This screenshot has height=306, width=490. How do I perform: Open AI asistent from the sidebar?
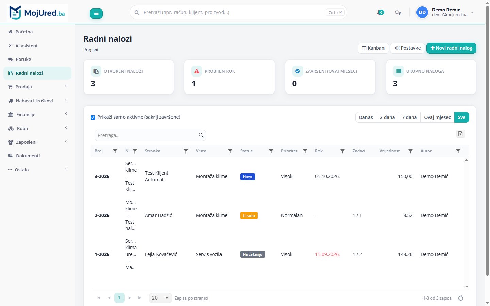click(37, 46)
